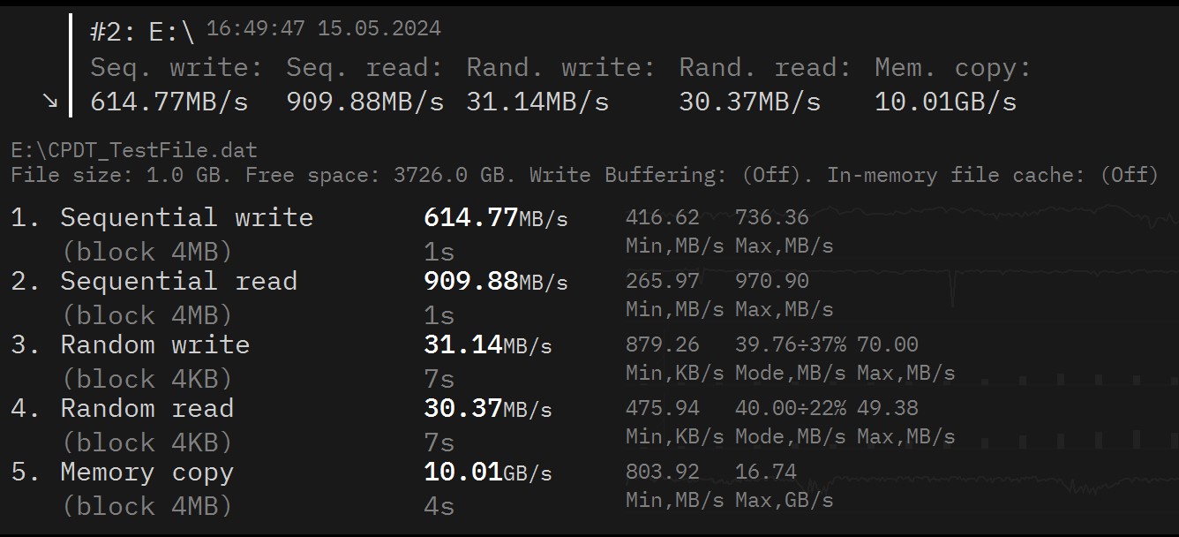Click the "Seq. write:" summary column label
Screen dimensions: 1179x537
click(x=176, y=68)
